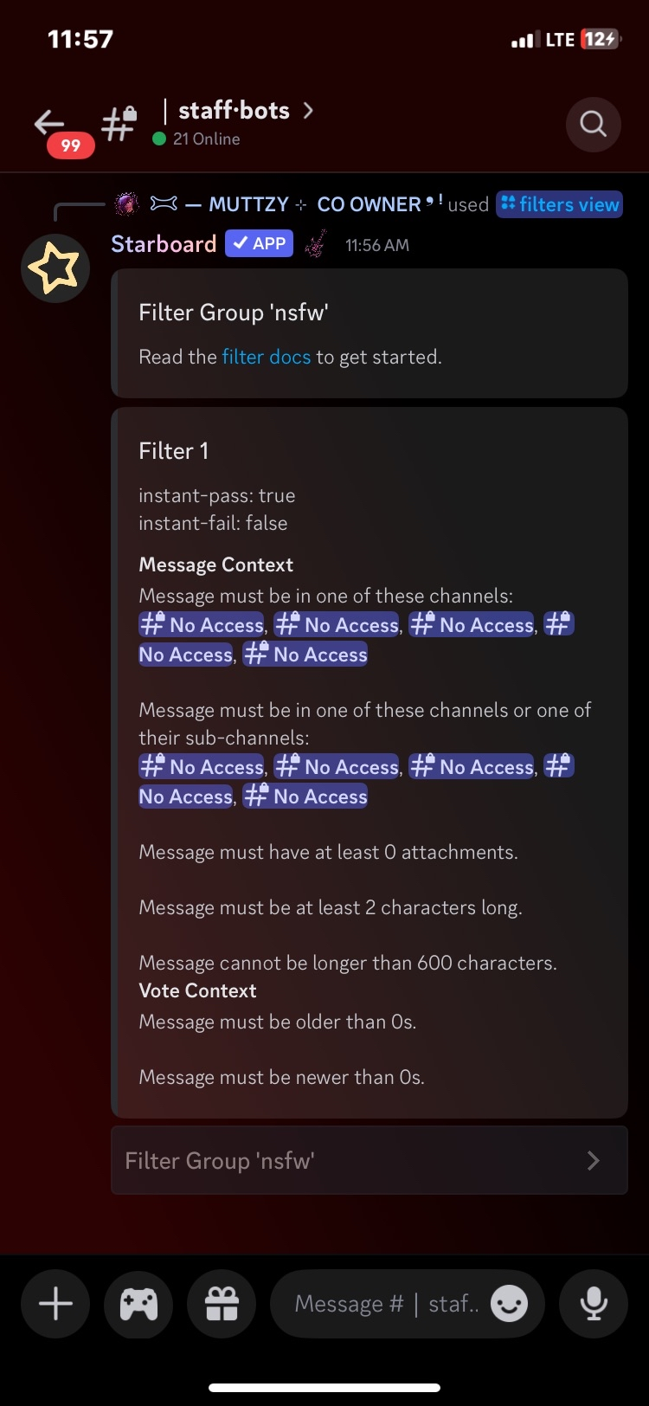
Task: Expand staff-bots channel details chevron
Action: [x=308, y=111]
